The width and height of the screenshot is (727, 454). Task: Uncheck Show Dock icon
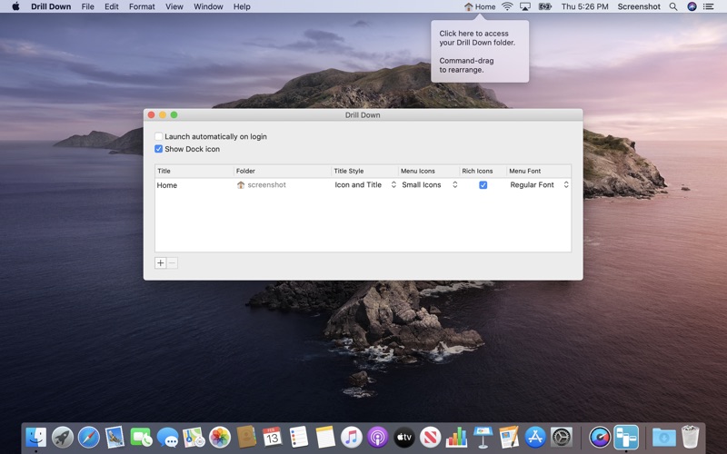point(158,149)
